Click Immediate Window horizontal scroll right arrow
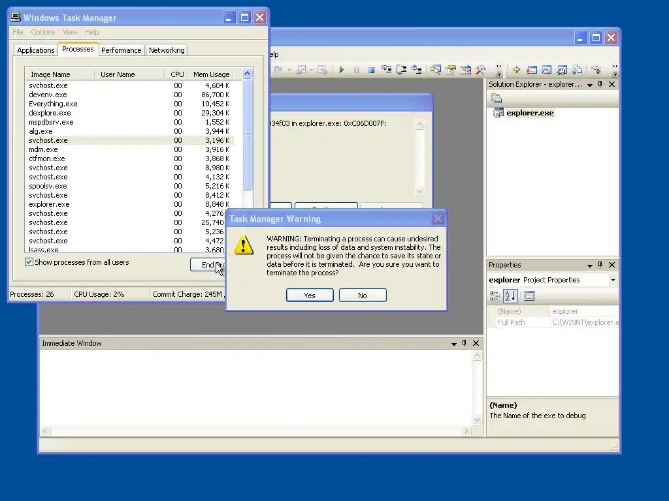This screenshot has height=501, width=669. [x=466, y=431]
